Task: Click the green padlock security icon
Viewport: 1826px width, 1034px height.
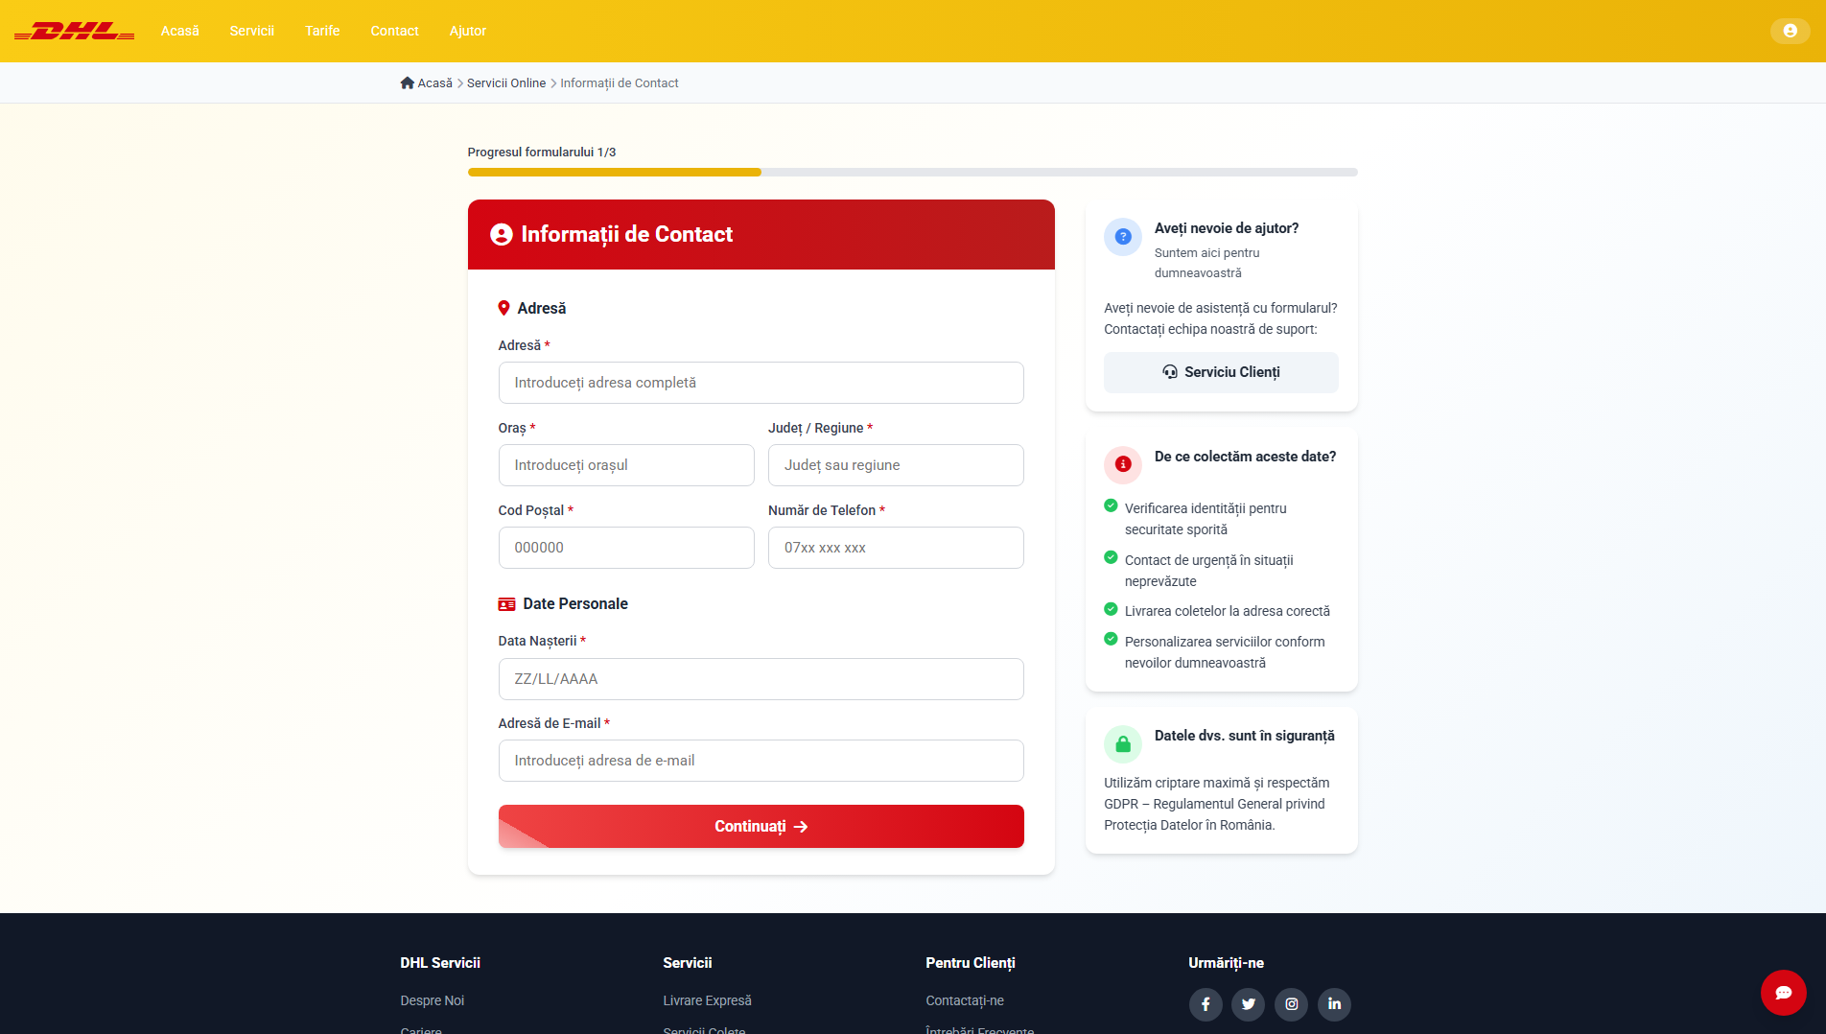Action: click(1123, 744)
